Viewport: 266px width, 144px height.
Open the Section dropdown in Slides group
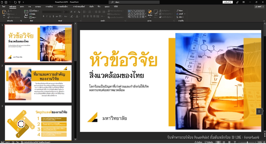(33, 17)
